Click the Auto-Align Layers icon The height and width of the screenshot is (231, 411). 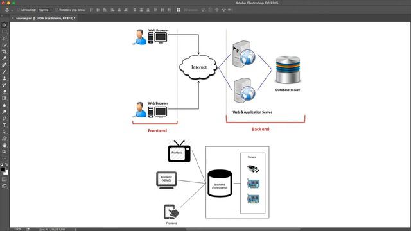tap(179, 10)
